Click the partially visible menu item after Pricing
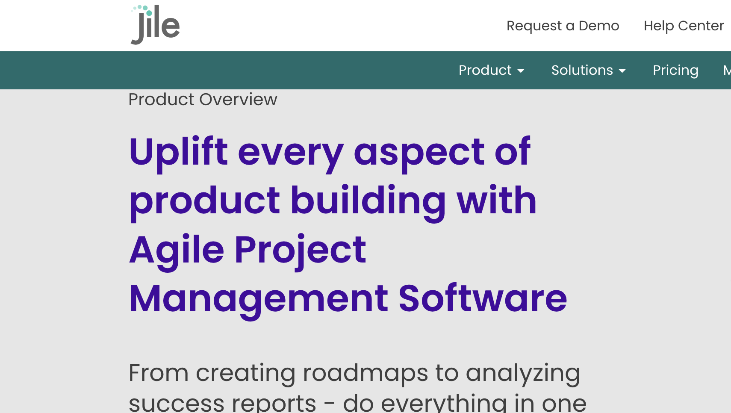This screenshot has height=413, width=731. tap(727, 70)
